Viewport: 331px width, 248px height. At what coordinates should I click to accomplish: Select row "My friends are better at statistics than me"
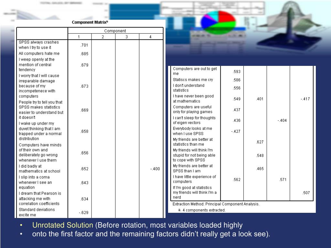pyautogui.click(x=193, y=142)
